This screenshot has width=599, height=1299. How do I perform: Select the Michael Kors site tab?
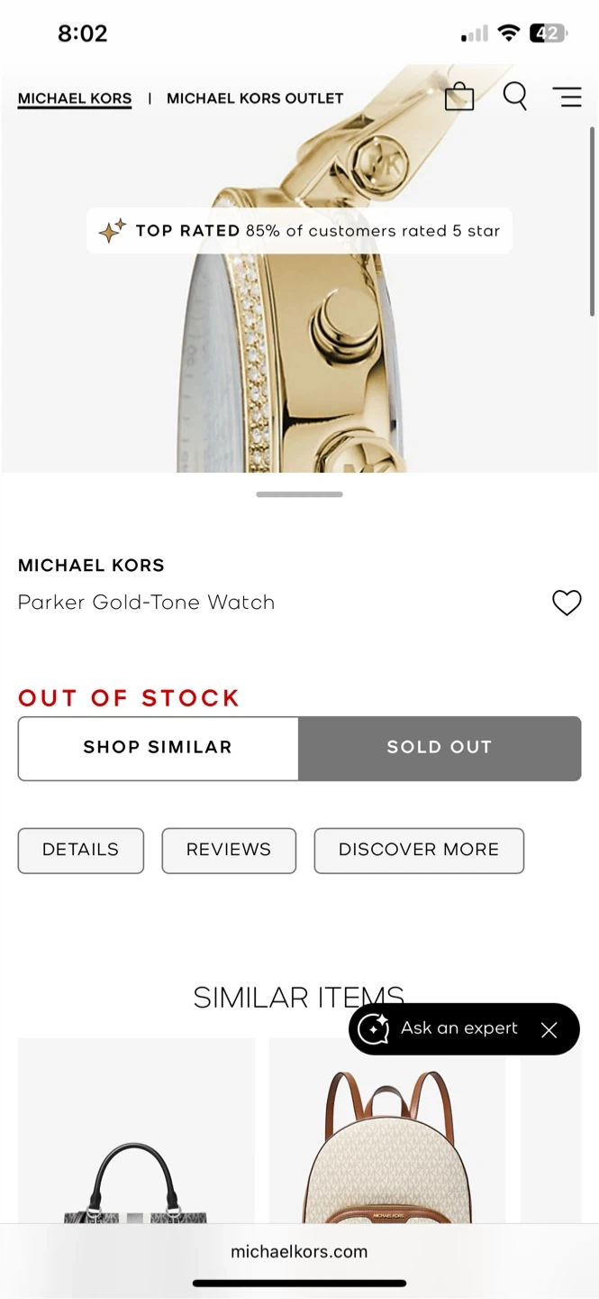coord(75,98)
